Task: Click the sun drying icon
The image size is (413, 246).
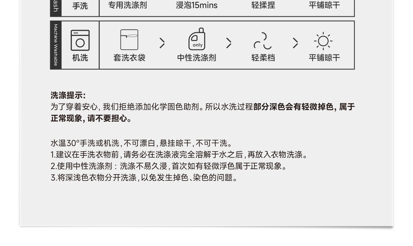Action: (323, 41)
